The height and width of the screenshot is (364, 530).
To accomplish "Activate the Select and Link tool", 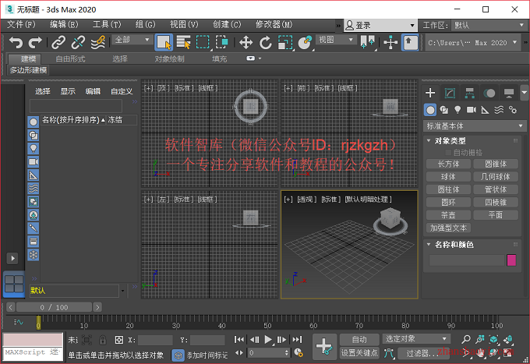I will point(58,43).
